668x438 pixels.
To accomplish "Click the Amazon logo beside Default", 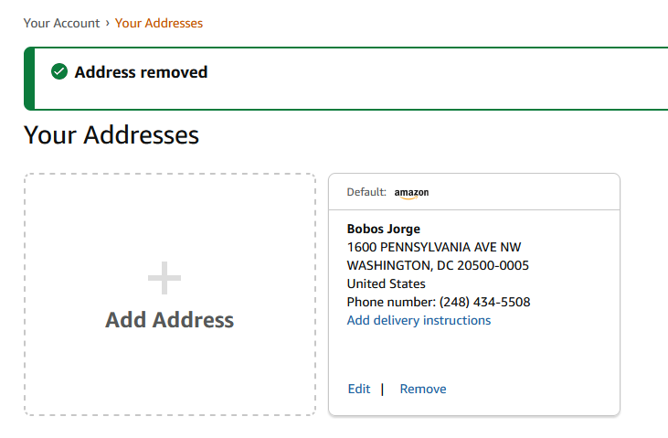I will tap(411, 193).
